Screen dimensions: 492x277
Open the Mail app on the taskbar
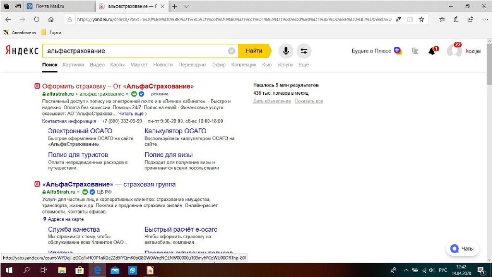pos(115,270)
